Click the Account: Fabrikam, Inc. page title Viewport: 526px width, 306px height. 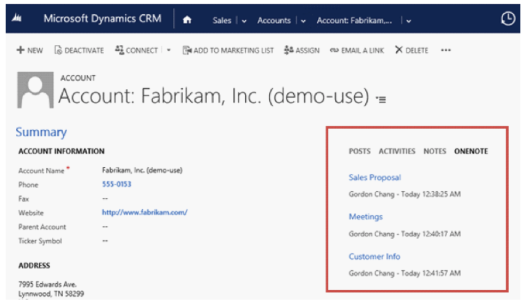214,96
